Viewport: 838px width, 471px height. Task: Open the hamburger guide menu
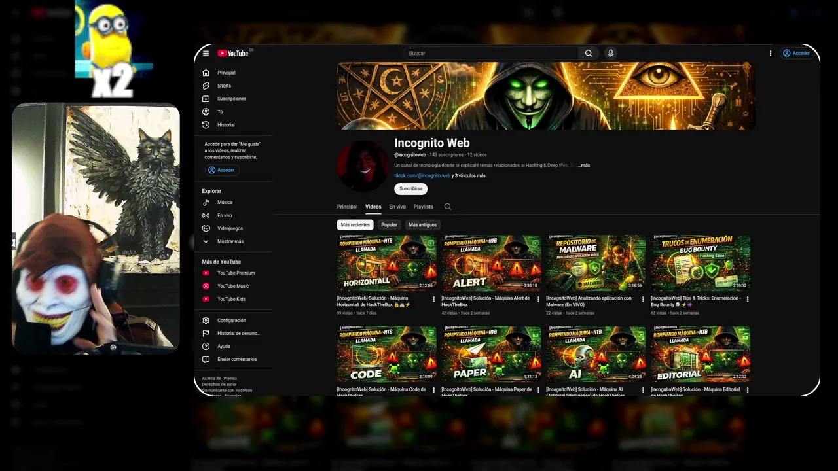coord(206,53)
